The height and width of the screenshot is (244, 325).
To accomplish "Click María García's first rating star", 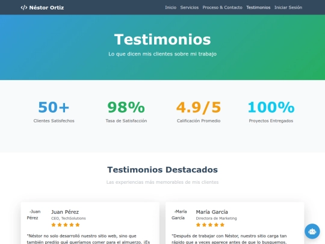I will [x=198, y=225].
